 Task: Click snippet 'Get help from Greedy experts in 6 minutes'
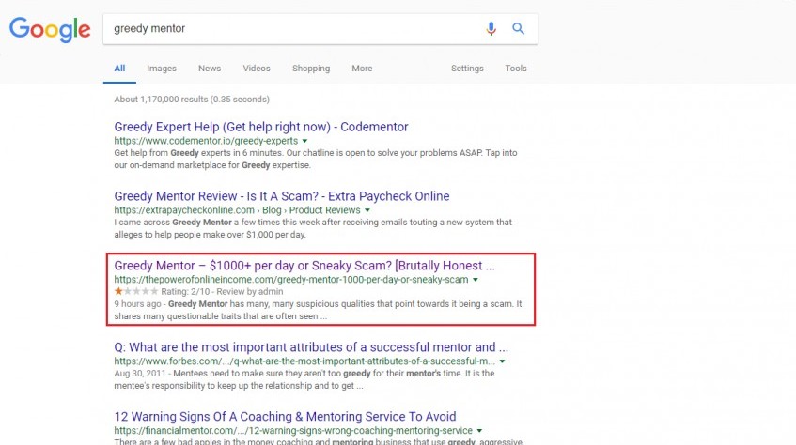315,159
